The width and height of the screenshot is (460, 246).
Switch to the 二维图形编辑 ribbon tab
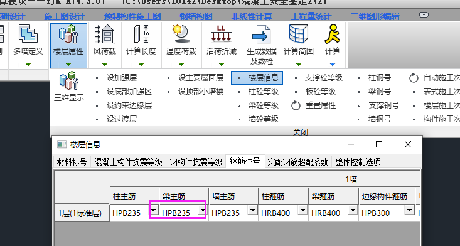(375, 16)
